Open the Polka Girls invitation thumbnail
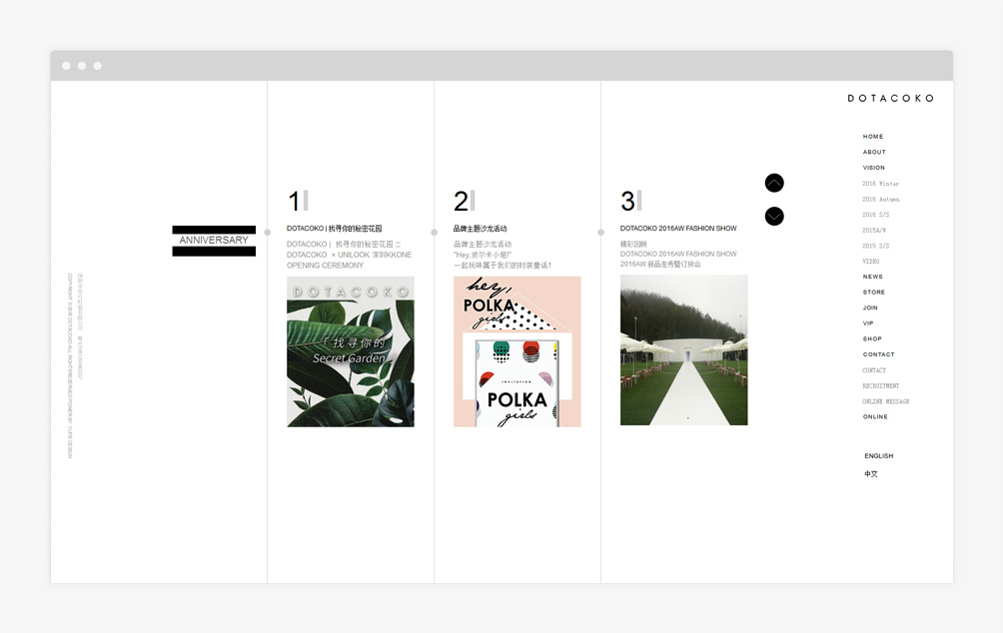 [516, 351]
